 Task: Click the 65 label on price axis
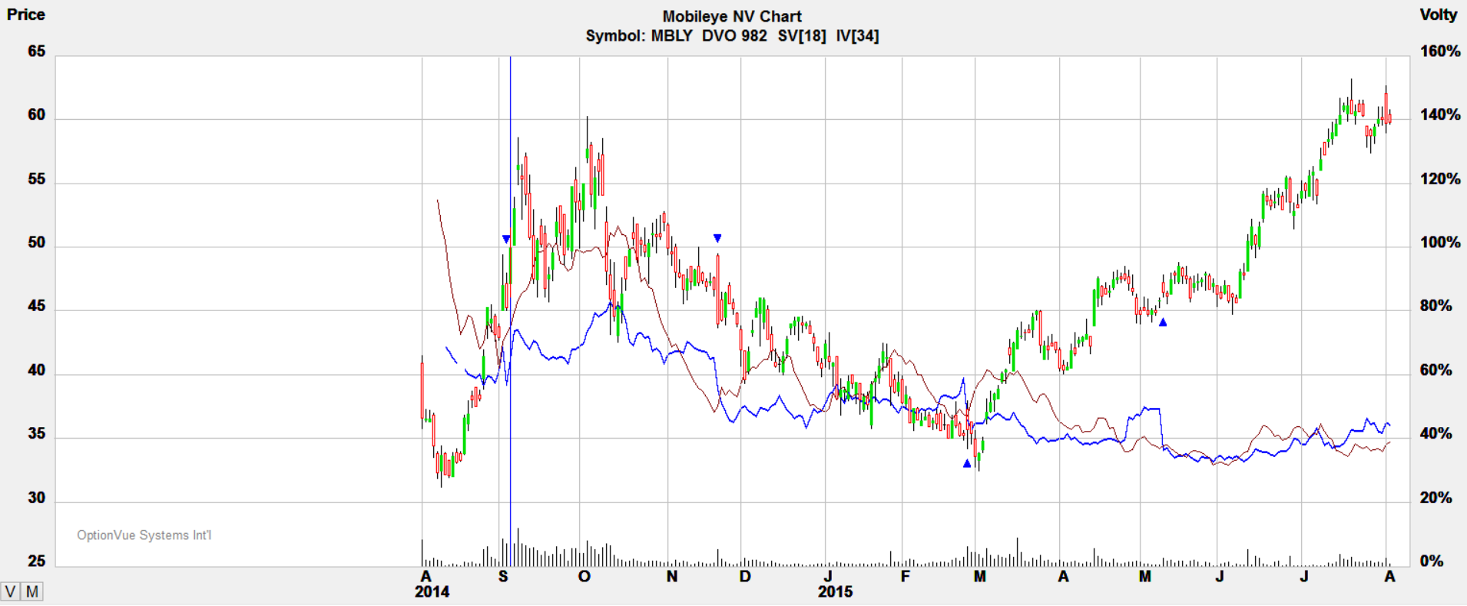36,51
